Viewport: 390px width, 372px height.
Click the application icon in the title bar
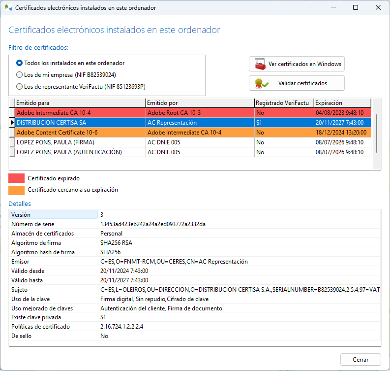8,8
